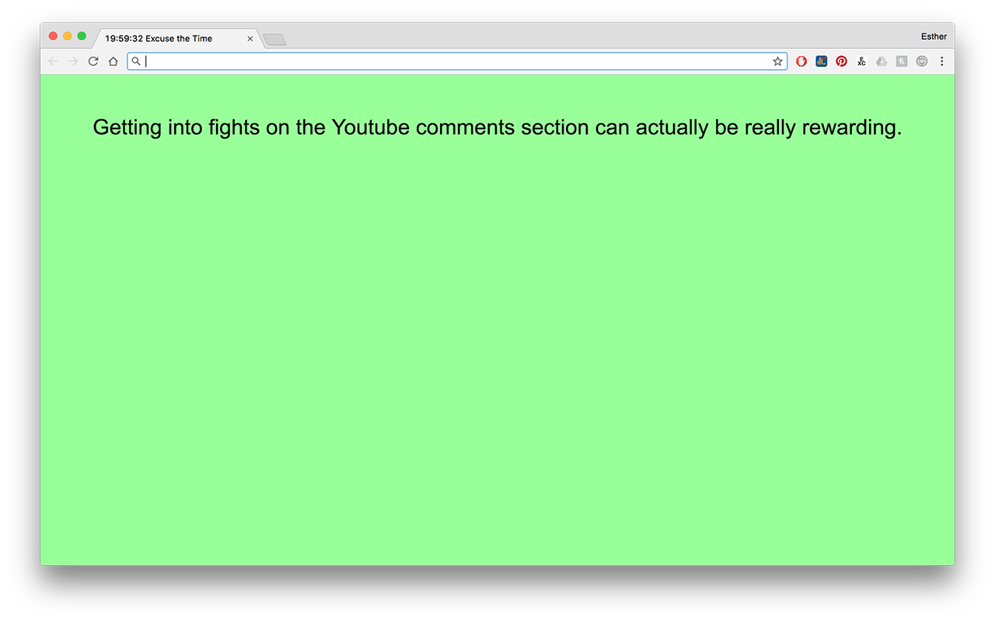Click the grayed Google Drive extension icon
995x622 pixels.
(882, 61)
